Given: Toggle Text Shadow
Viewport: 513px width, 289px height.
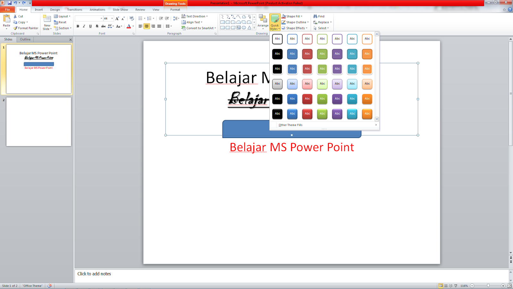Looking at the screenshot, I should [97, 26].
